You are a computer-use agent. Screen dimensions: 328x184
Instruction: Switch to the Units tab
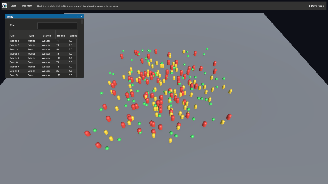click(x=13, y=6)
